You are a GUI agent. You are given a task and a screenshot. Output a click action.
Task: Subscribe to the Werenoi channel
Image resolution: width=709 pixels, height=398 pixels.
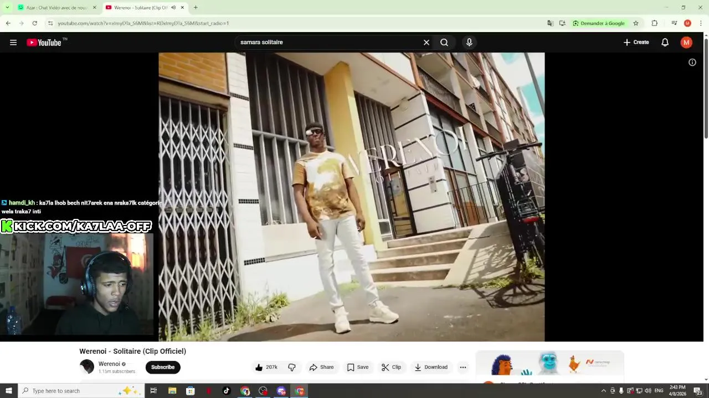[x=163, y=367]
